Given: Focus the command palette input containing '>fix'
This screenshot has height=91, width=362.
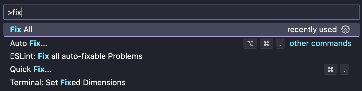Looking at the screenshot, I should 182,12.
